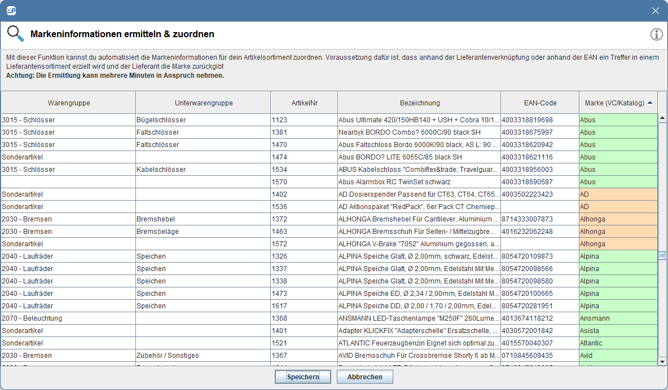
Task: Click the magnifier icon beside the heading
Action: (x=15, y=34)
